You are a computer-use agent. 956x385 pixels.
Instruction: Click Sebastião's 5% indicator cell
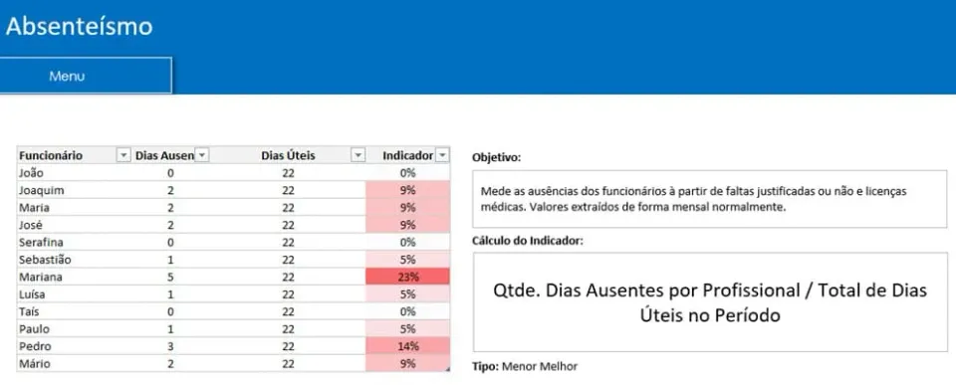click(x=408, y=260)
